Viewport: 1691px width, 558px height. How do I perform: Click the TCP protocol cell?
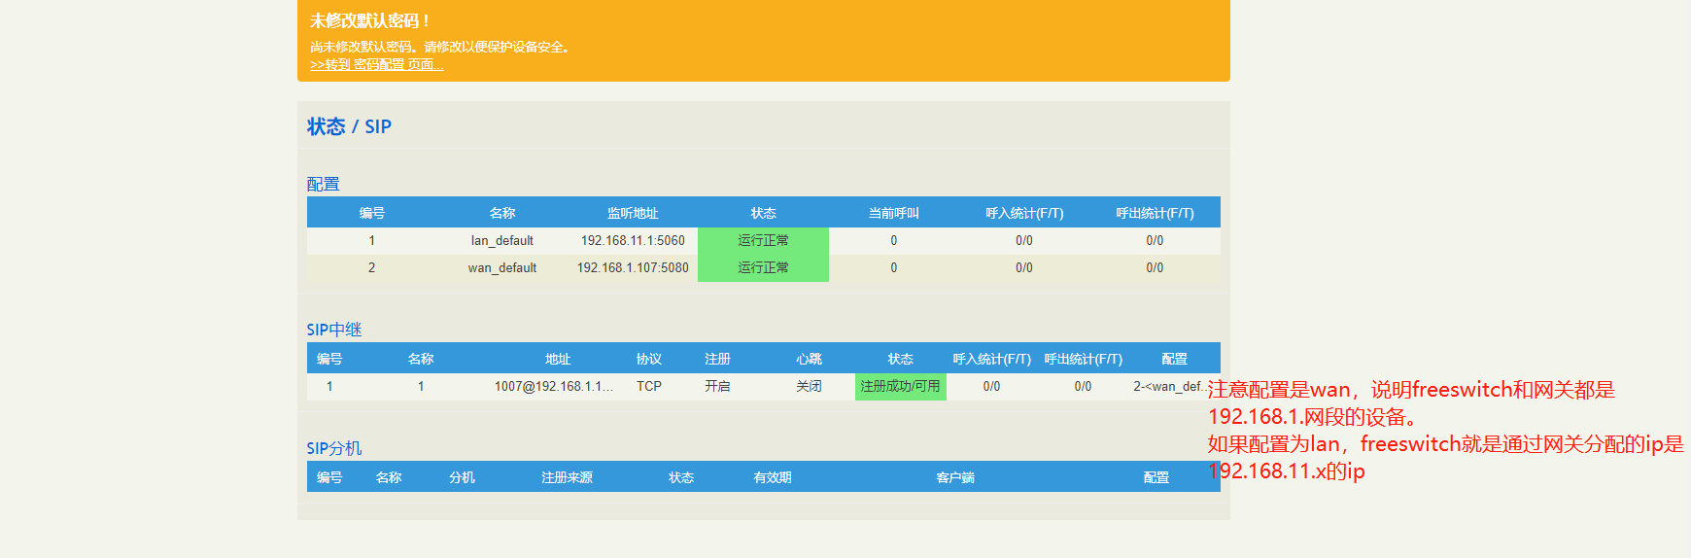[x=649, y=386]
